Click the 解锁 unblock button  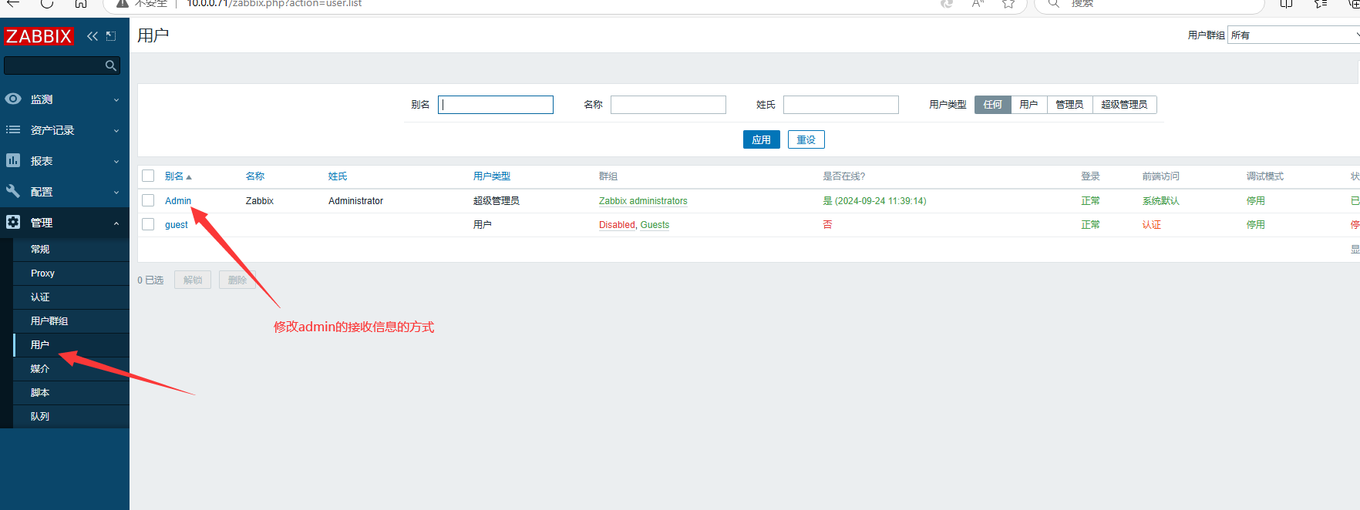[x=193, y=280]
